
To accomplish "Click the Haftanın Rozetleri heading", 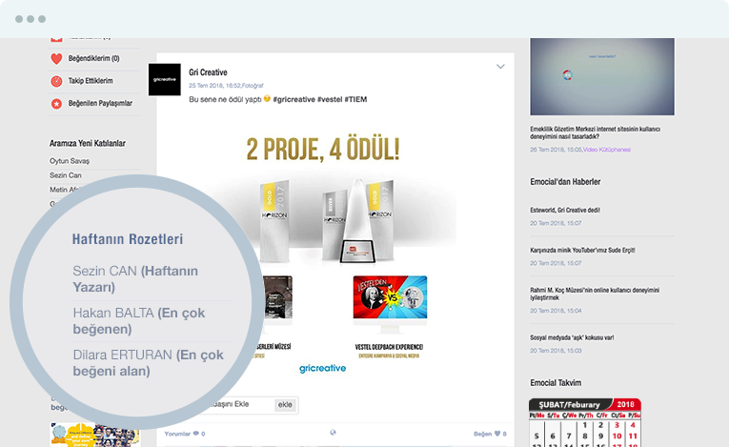I will (128, 239).
